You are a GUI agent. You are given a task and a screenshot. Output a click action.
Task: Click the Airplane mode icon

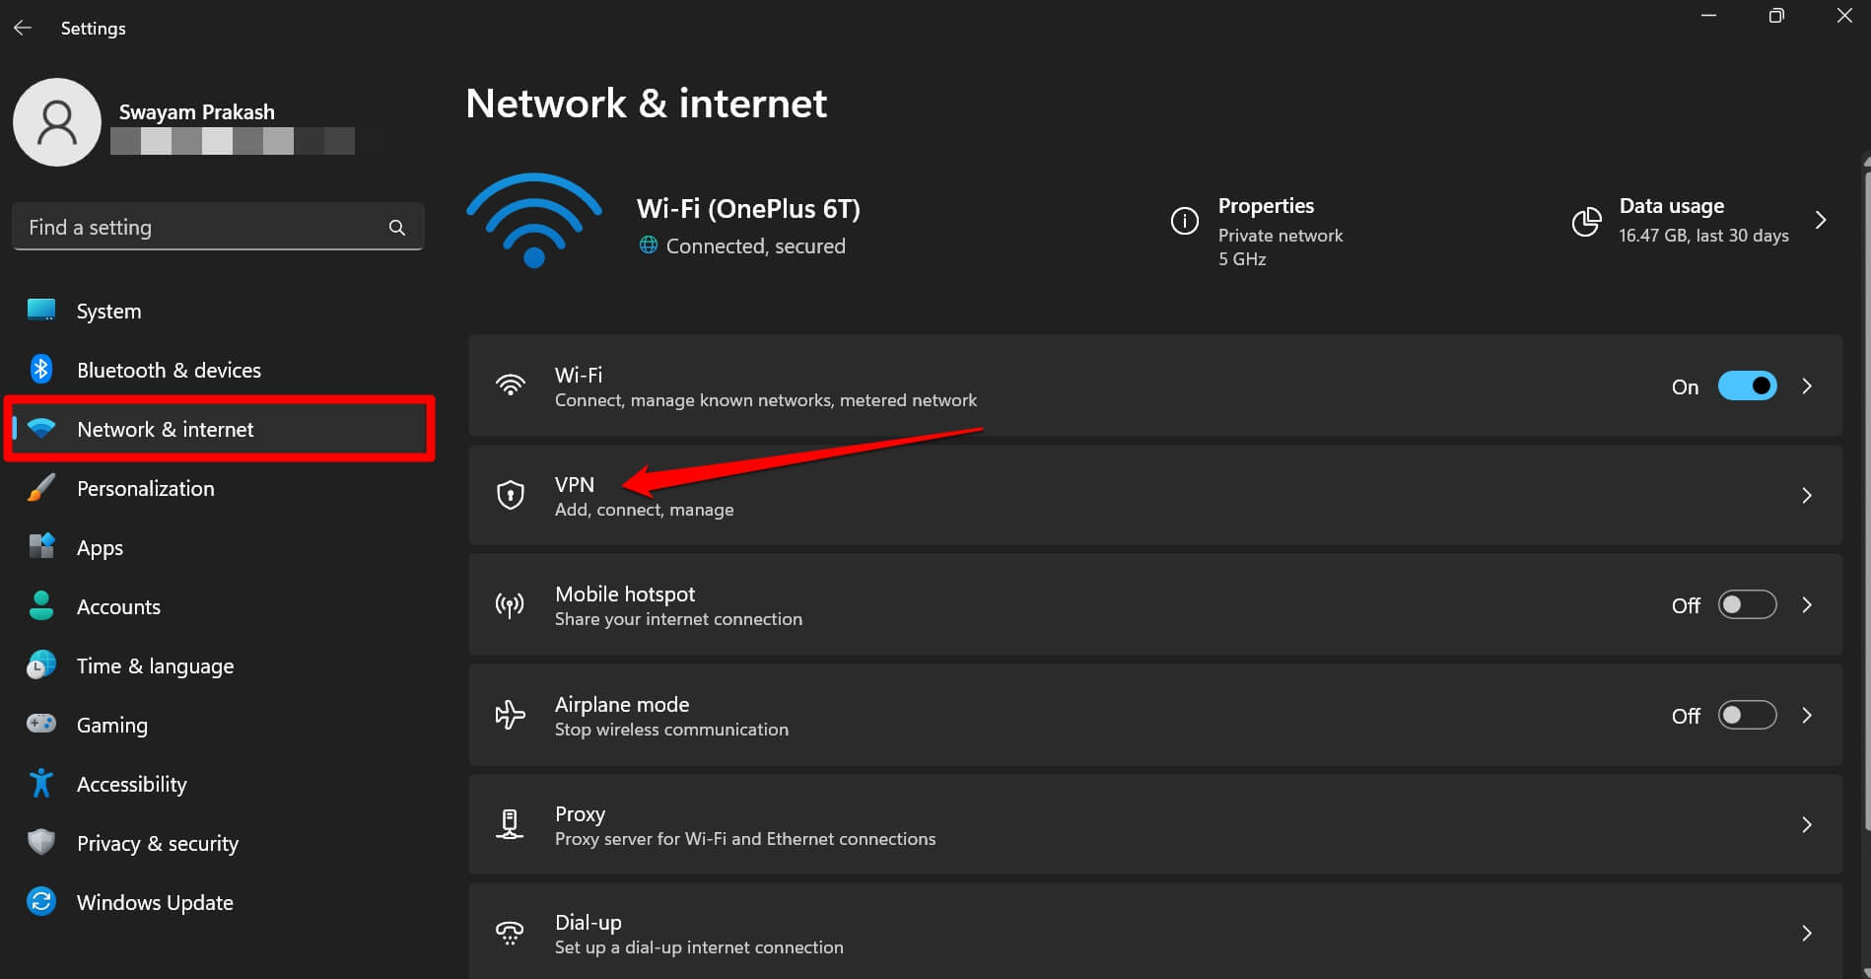click(x=509, y=715)
